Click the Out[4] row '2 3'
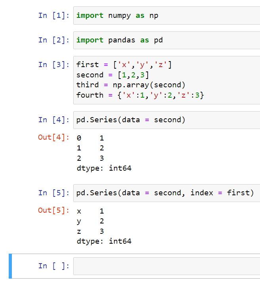260x283 pixels. point(90,158)
